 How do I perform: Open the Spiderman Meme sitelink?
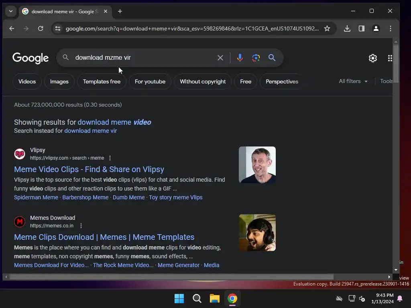tap(36, 197)
